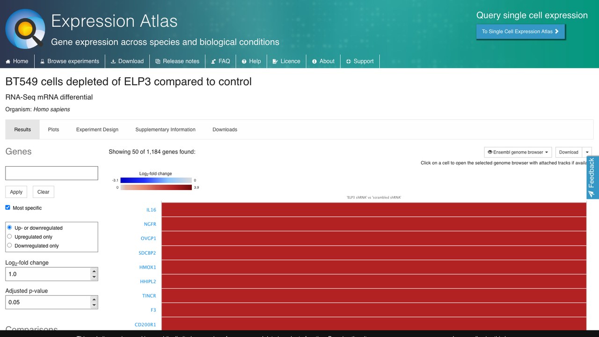Image resolution: width=599 pixels, height=337 pixels.
Task: Open the IL16 gene link
Action: (151, 210)
